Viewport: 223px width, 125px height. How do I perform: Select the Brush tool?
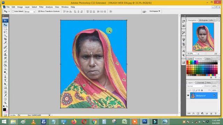[5, 51]
